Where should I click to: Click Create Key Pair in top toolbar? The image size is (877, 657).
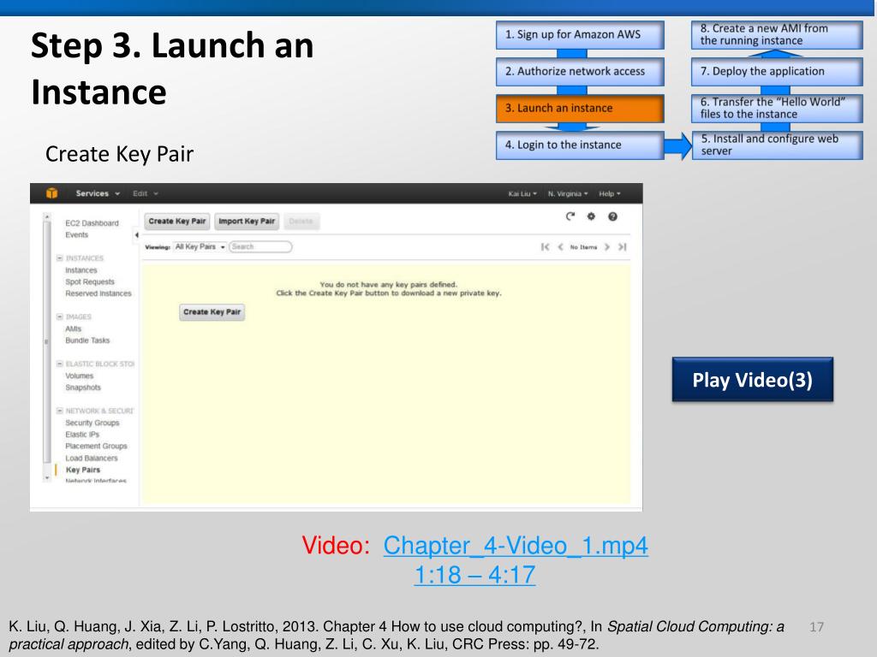tap(177, 222)
